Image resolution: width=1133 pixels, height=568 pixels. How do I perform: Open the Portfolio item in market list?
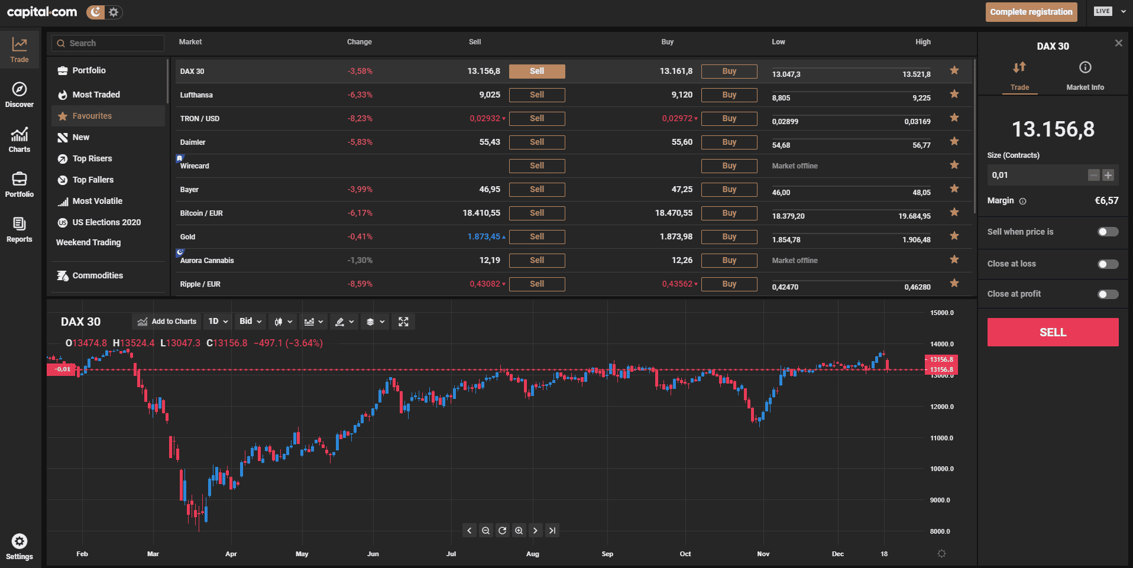click(89, 70)
